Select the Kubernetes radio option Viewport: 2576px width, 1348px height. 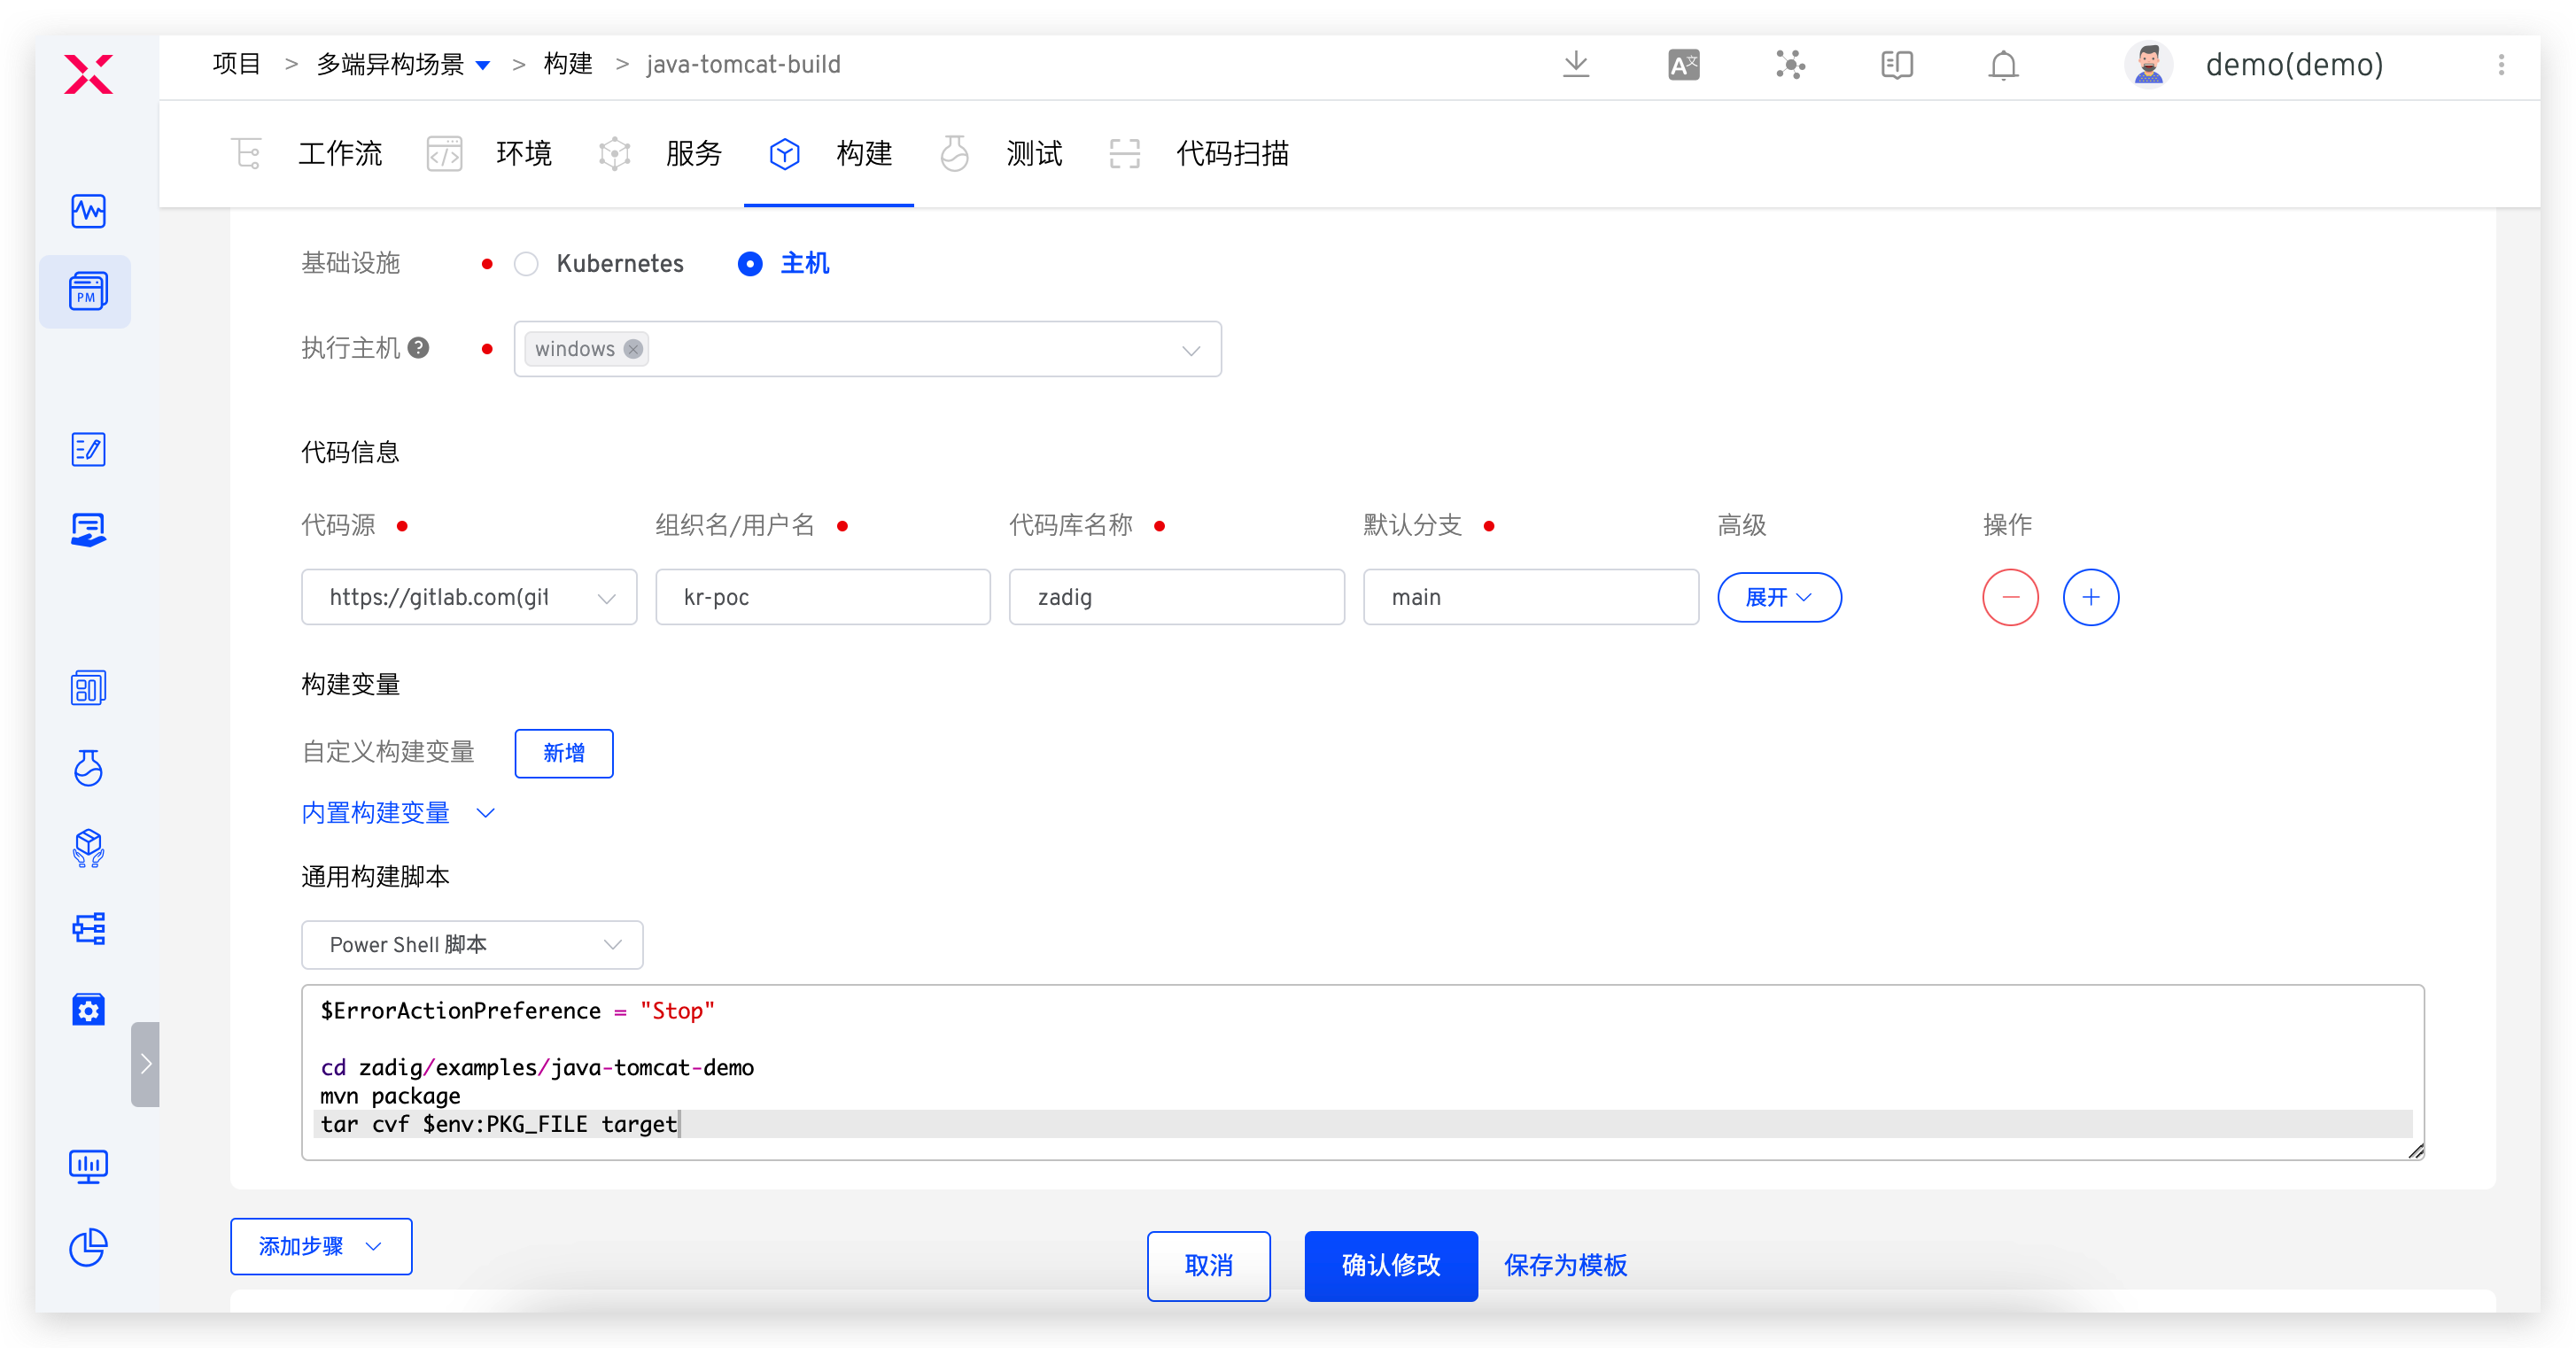click(526, 264)
